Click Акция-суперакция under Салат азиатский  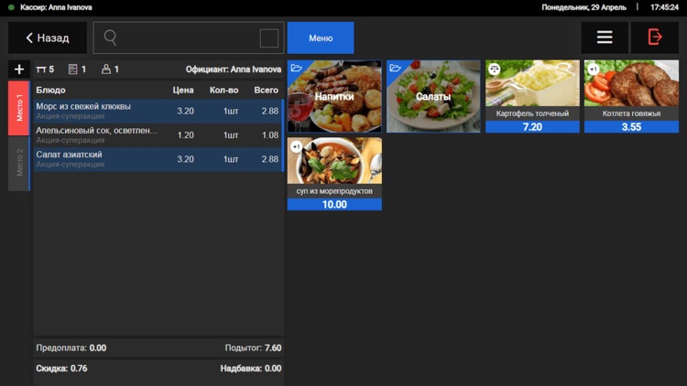point(71,165)
